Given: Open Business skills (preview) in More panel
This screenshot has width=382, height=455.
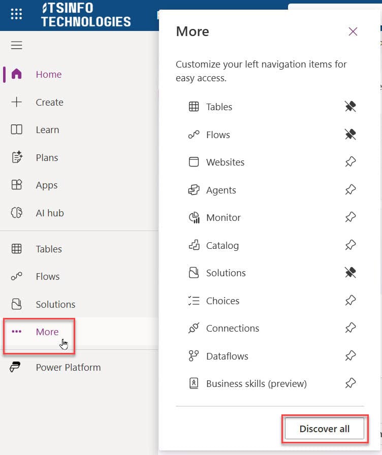Looking at the screenshot, I should tap(257, 384).
